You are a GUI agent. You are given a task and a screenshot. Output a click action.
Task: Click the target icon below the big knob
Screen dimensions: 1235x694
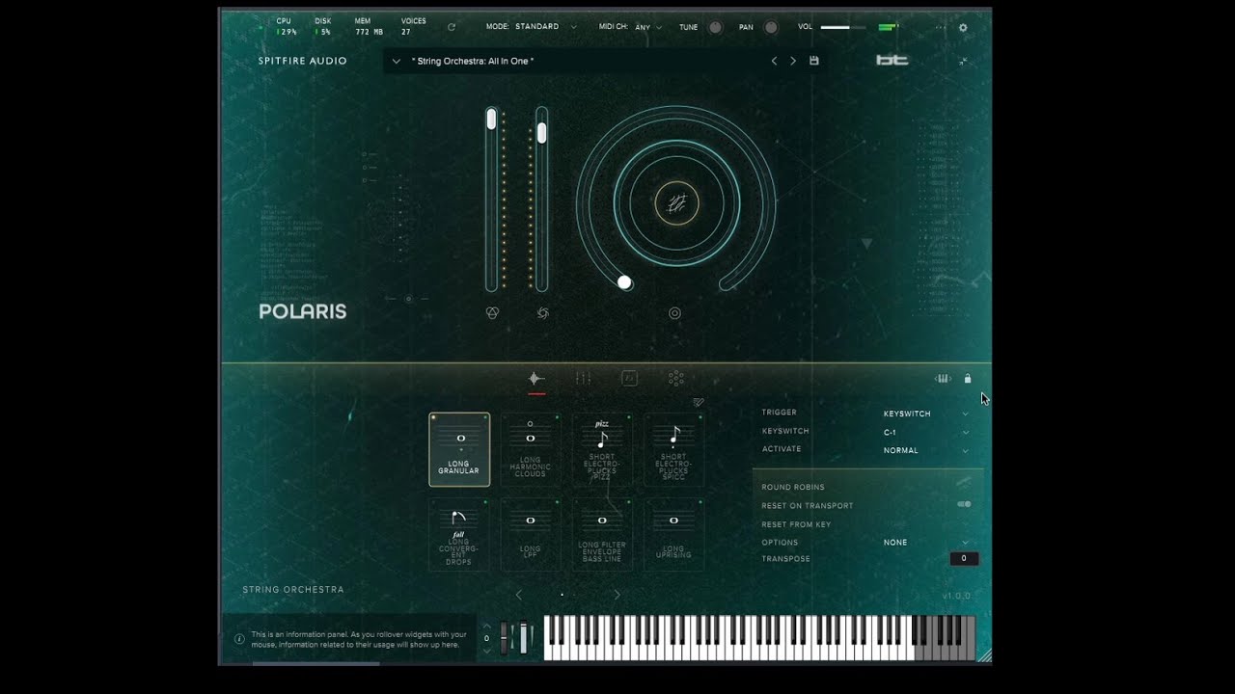coord(674,313)
